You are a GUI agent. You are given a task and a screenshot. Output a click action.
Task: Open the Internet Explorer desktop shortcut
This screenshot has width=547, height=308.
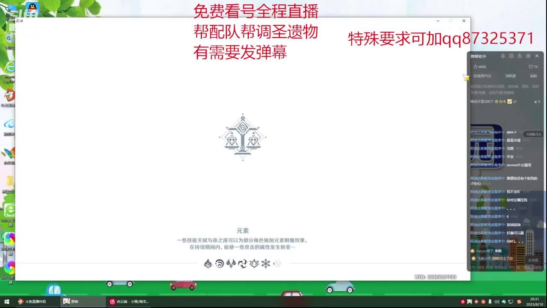click(9, 67)
